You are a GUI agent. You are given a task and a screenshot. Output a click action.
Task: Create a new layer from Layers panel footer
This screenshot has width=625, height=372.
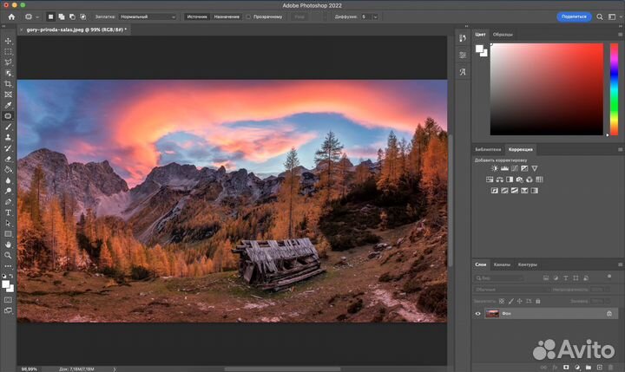click(x=600, y=367)
